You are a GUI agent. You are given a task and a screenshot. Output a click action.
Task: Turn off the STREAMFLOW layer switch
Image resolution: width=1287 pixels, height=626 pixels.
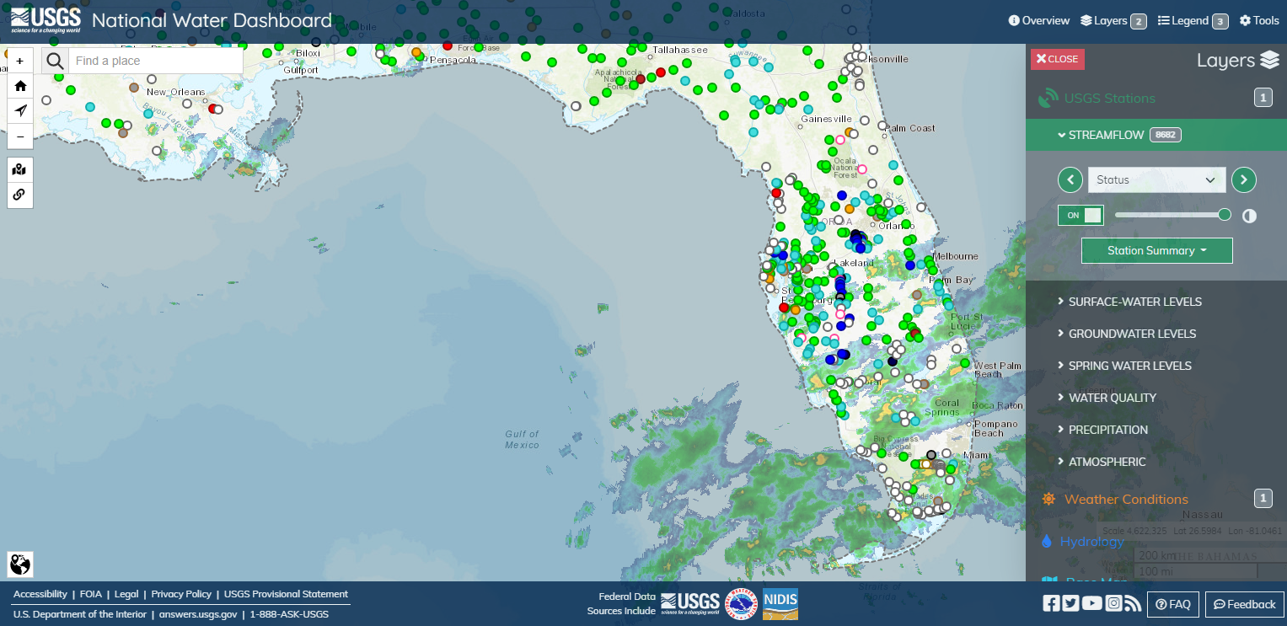[1081, 215]
